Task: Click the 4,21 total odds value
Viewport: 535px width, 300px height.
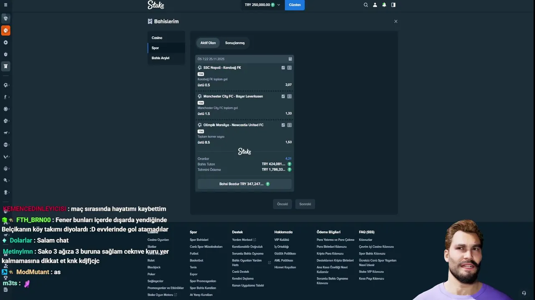Action: coord(288,159)
